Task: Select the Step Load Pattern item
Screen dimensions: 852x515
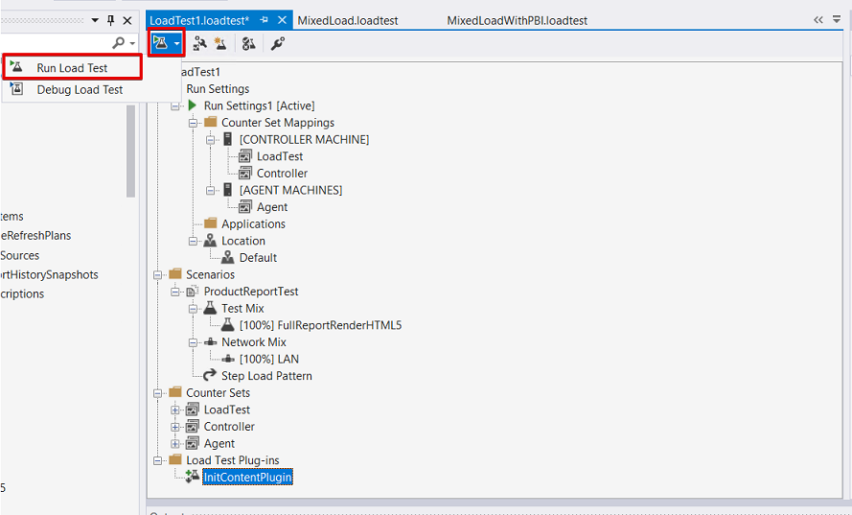Action: coord(265,376)
